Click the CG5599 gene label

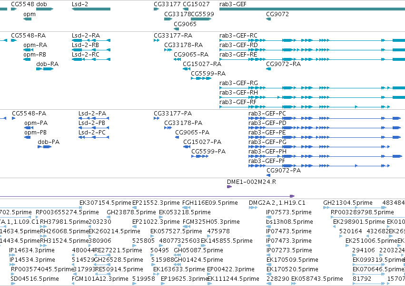click(203, 14)
